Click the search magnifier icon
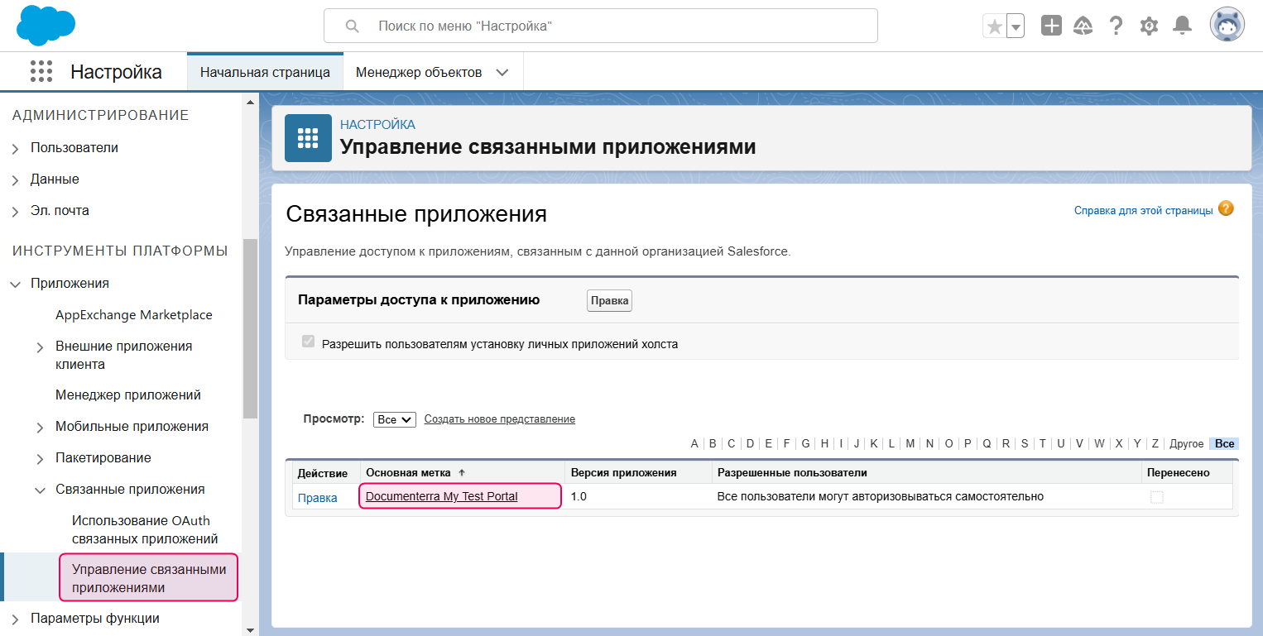This screenshot has width=1263, height=636. click(352, 26)
